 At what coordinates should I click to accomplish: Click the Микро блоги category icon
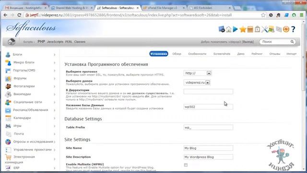click(8, 62)
